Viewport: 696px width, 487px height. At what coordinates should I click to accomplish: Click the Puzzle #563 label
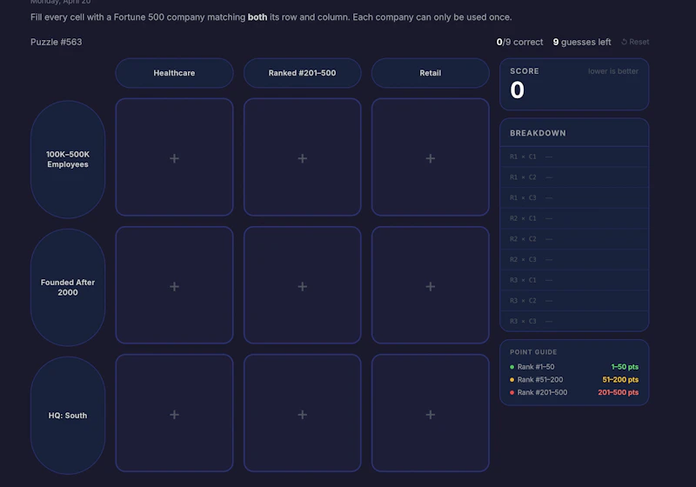(x=56, y=42)
